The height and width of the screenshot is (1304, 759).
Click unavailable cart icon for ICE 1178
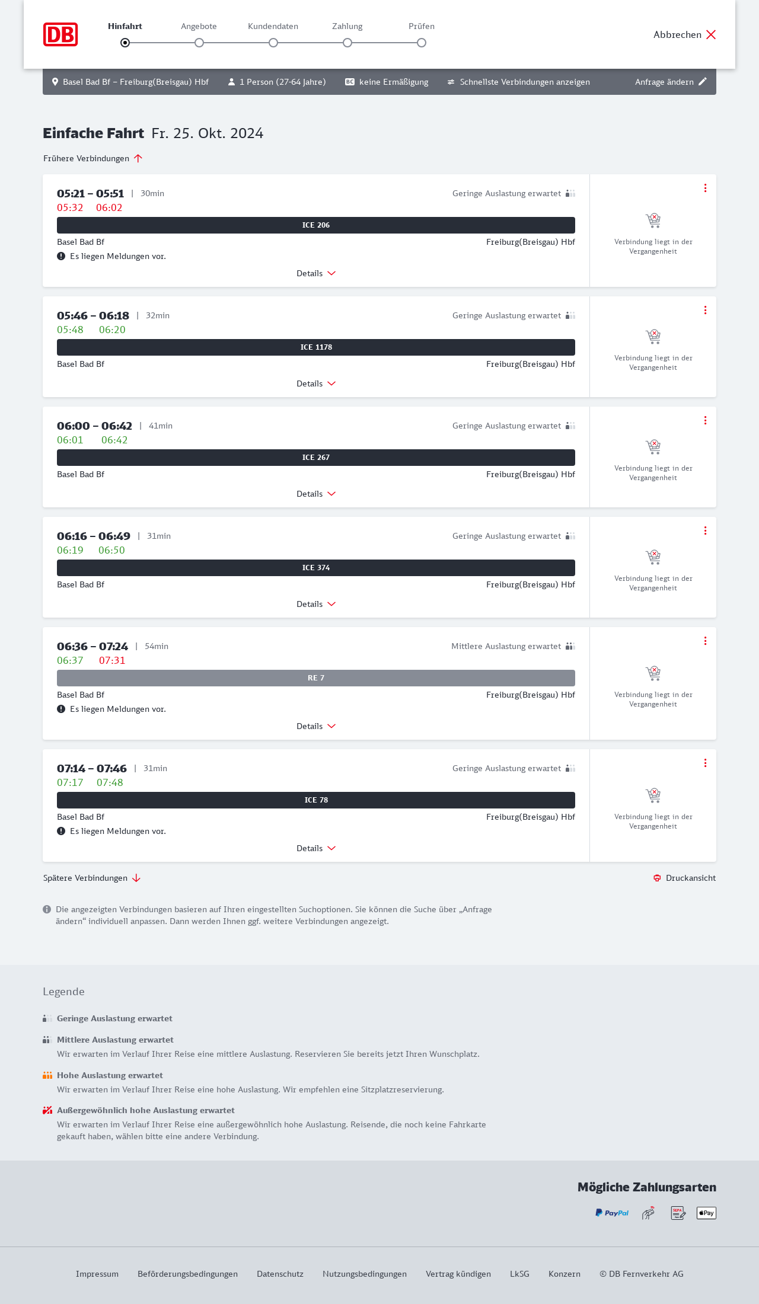(653, 337)
